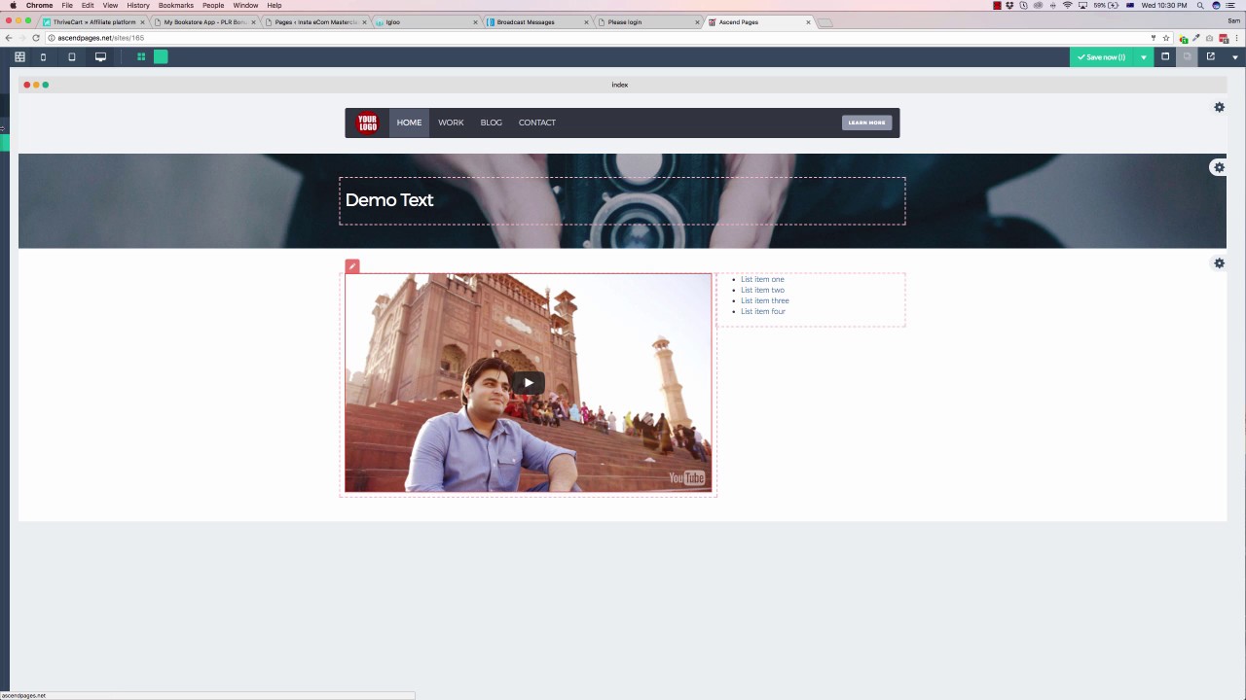1246x700 pixels.
Task: Click 'List item one'
Action: click(762, 279)
